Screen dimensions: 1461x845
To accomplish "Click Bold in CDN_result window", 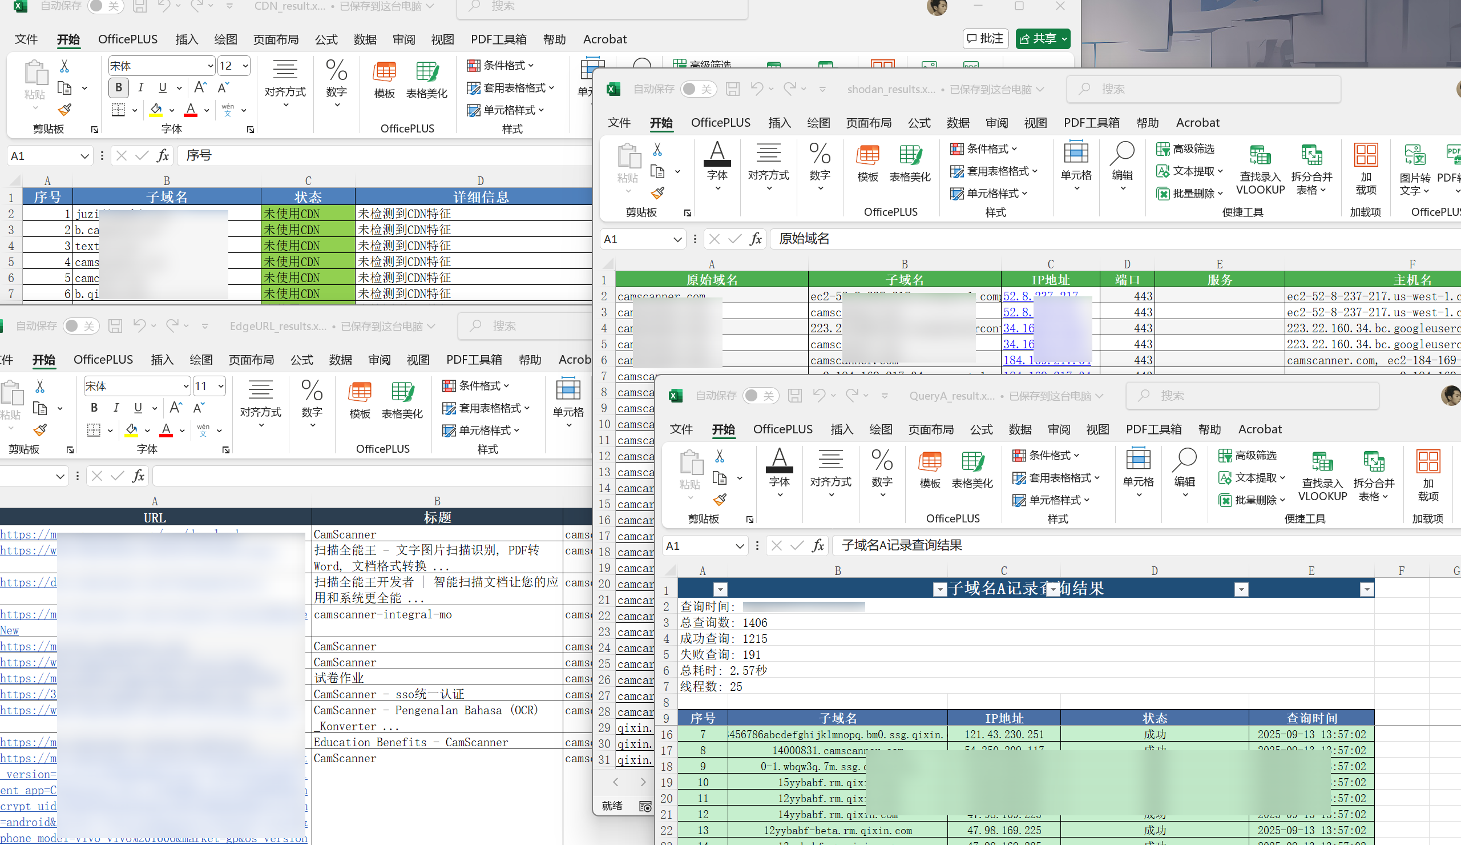I will pyautogui.click(x=119, y=87).
